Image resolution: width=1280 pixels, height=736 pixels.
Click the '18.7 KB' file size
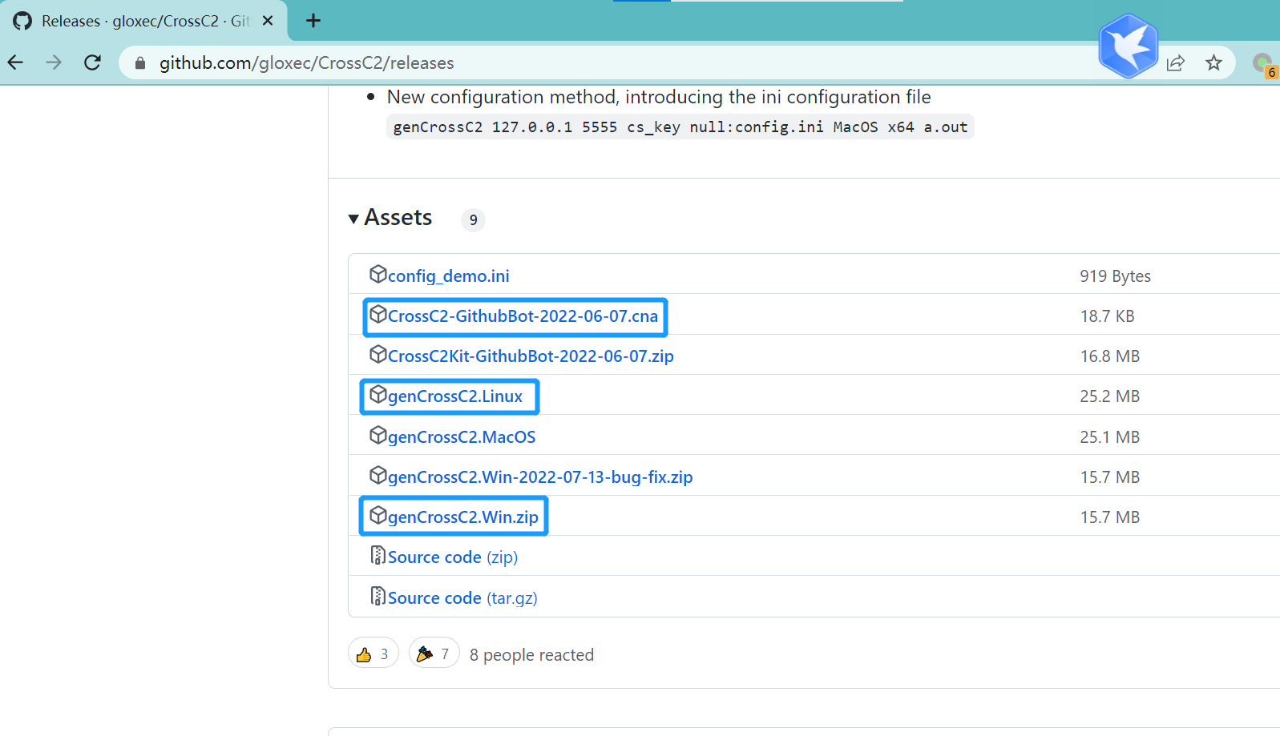[1107, 316]
